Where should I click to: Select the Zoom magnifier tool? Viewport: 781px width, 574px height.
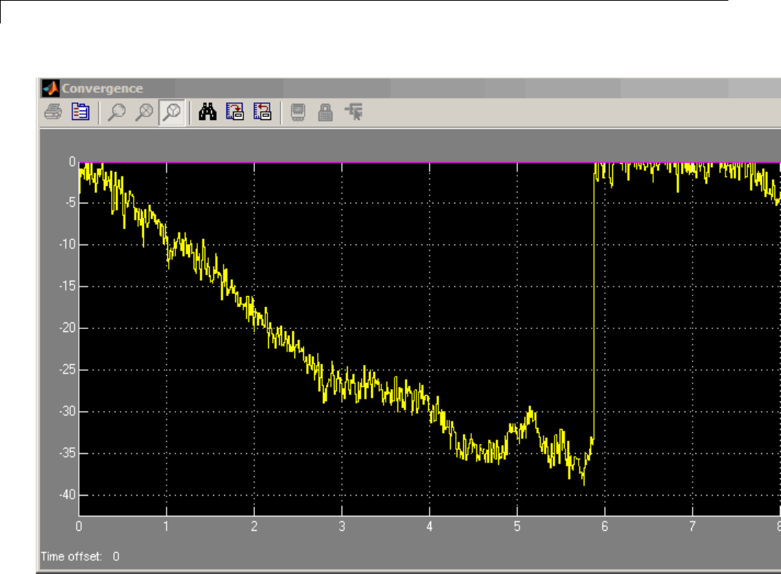[117, 112]
